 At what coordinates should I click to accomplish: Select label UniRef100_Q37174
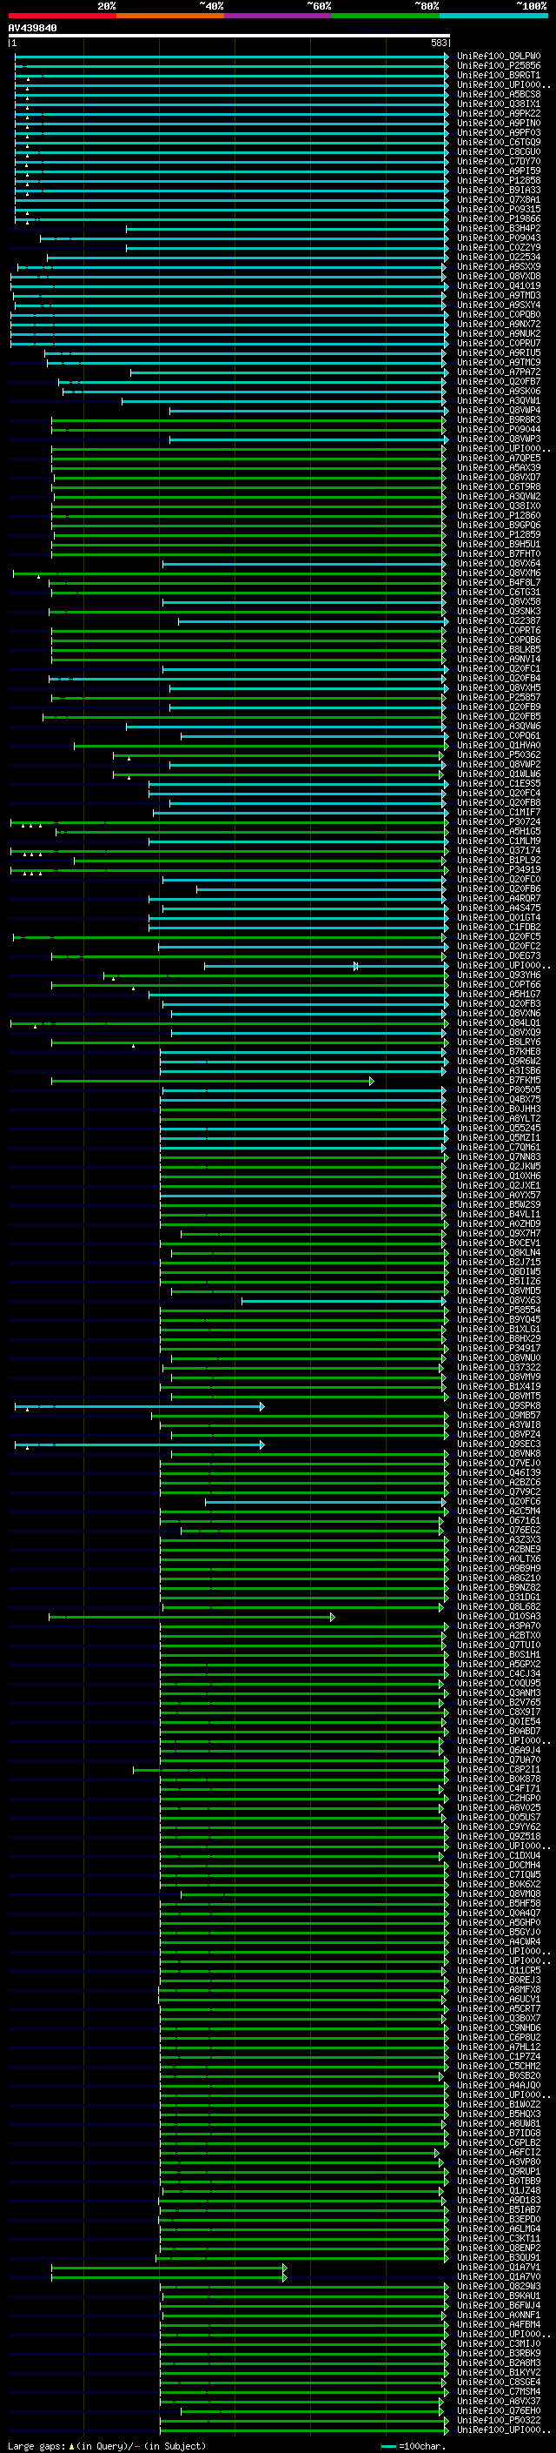(x=498, y=851)
